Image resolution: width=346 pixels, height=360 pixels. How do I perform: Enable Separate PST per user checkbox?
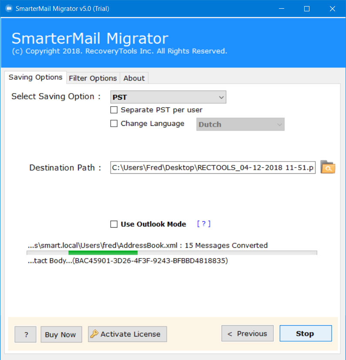point(114,110)
